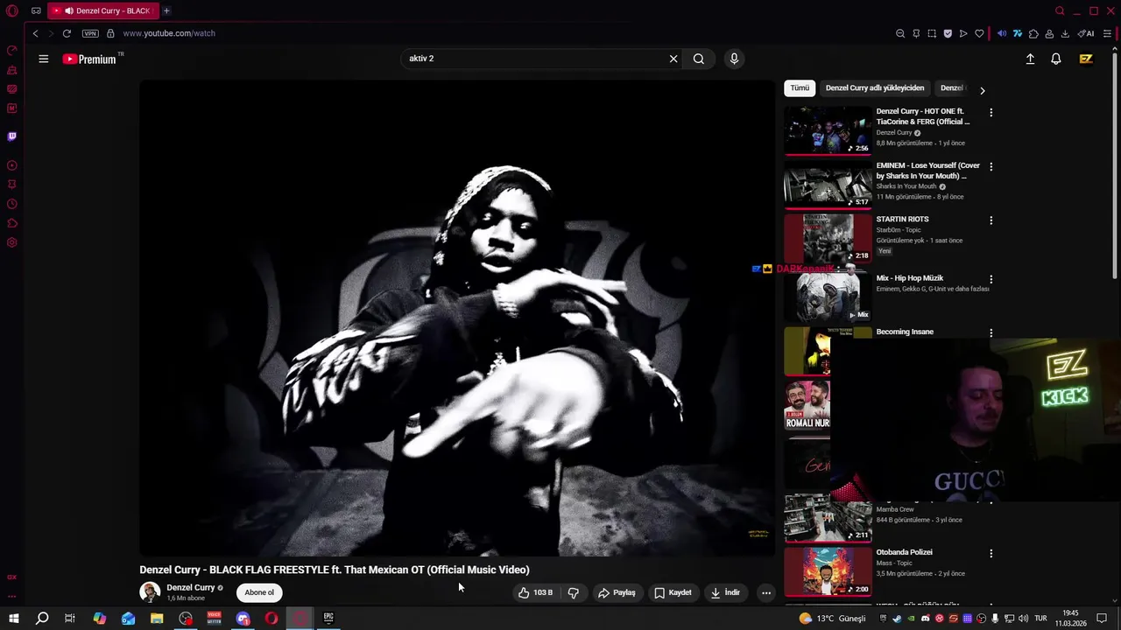Open Denzel Curry channel name
The height and width of the screenshot is (630, 1121).
coord(190,588)
